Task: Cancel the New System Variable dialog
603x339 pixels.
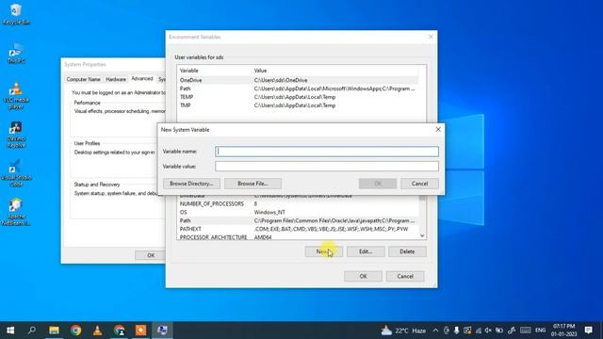Action: click(x=419, y=184)
